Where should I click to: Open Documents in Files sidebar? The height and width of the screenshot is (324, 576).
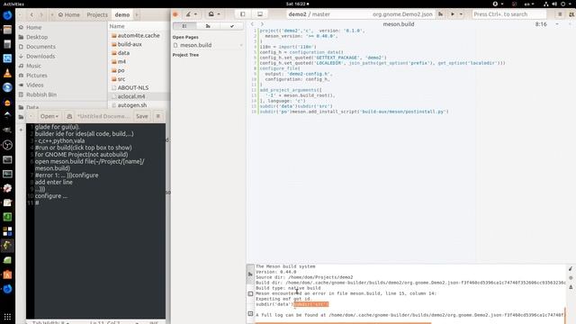(40, 47)
